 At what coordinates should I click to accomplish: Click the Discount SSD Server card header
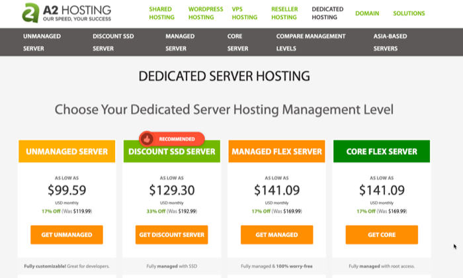coord(171,152)
